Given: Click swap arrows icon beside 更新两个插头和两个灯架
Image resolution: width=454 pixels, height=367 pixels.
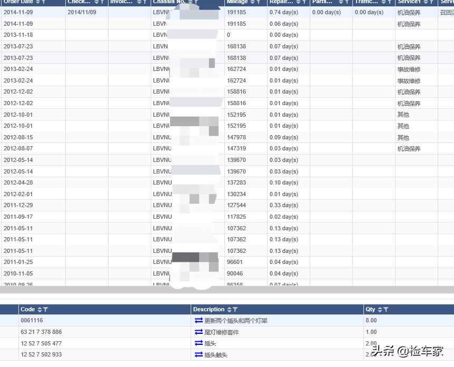Looking at the screenshot, I should [x=199, y=320].
